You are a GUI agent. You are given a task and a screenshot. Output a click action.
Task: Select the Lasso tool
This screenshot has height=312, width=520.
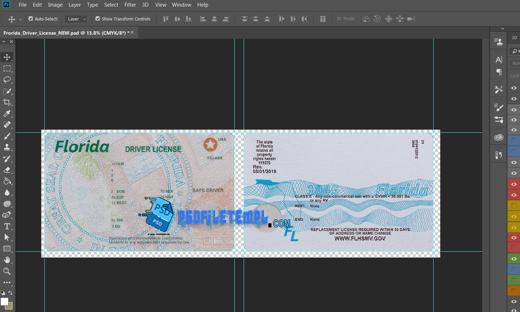coord(7,80)
